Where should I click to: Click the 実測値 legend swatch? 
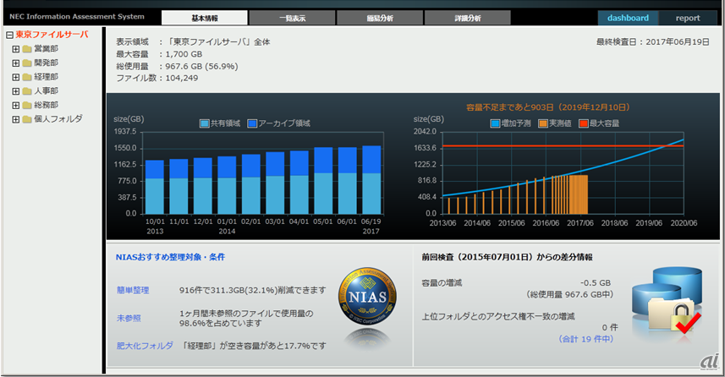pyautogui.click(x=543, y=123)
